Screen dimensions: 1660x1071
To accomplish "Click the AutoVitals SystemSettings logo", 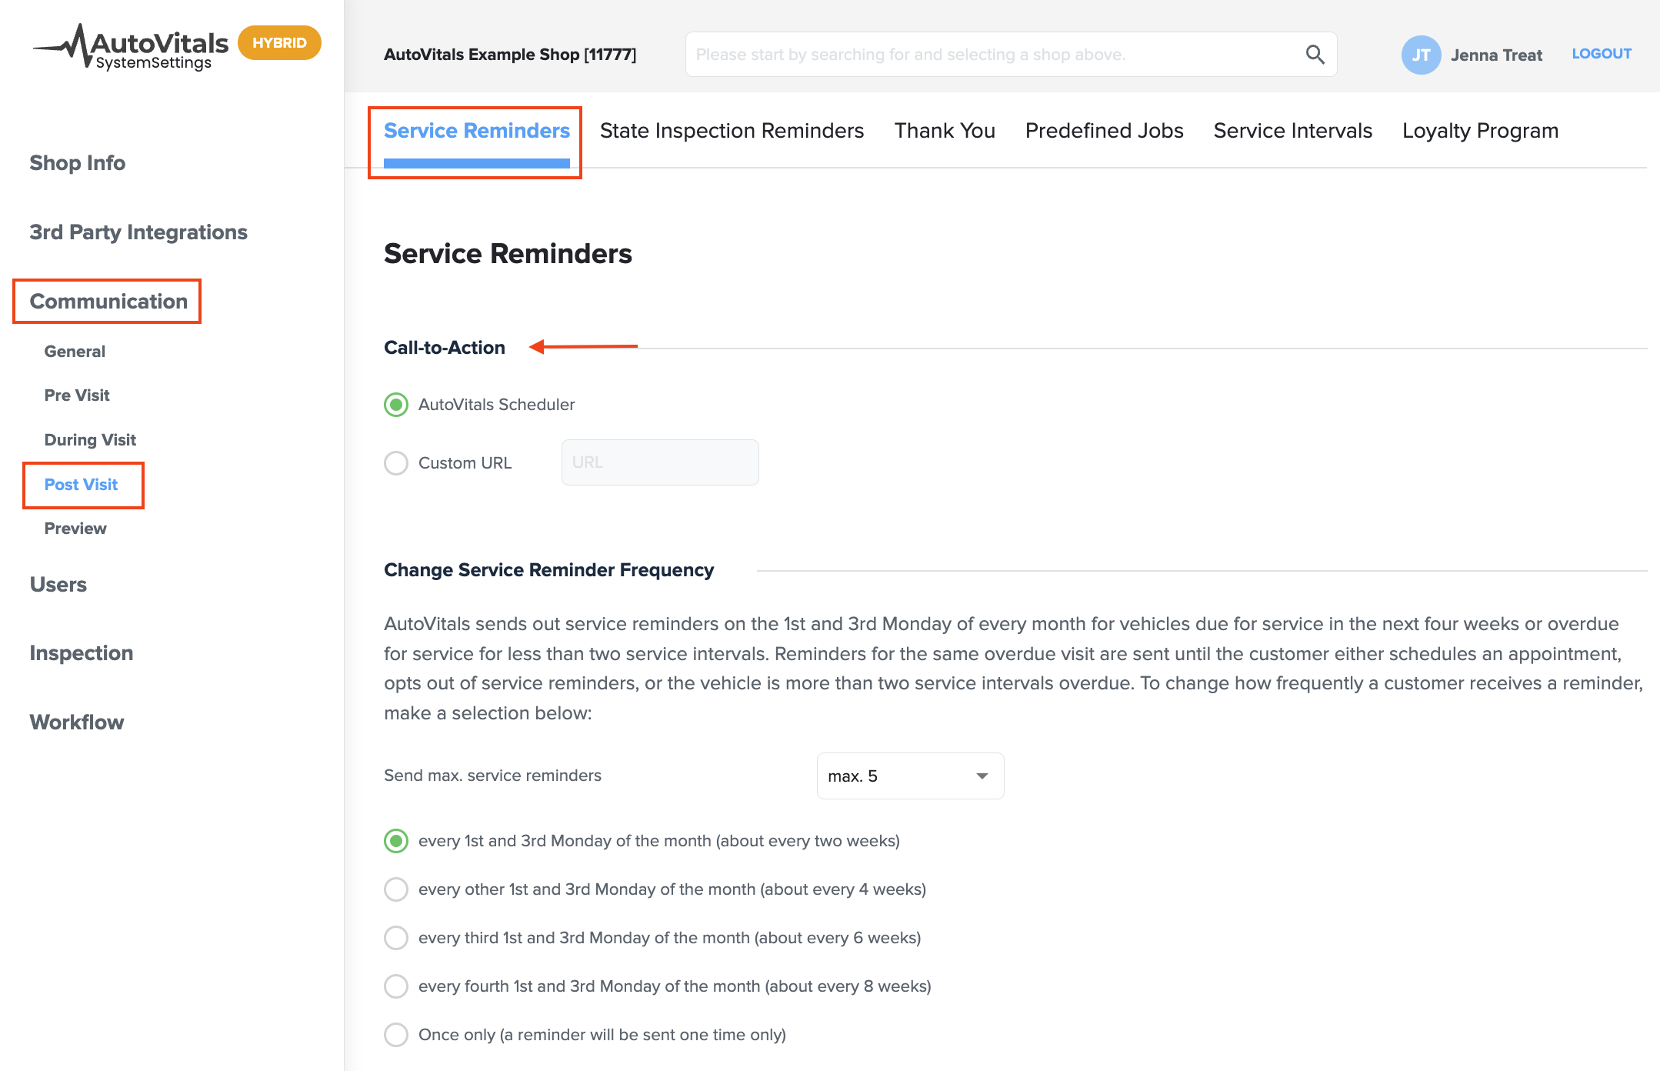I will tap(131, 47).
